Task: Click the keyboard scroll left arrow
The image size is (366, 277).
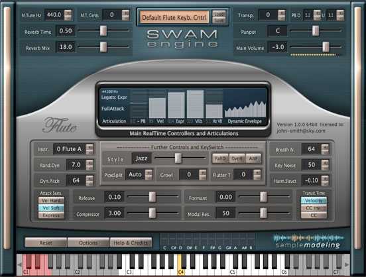Action: click(x=20, y=264)
